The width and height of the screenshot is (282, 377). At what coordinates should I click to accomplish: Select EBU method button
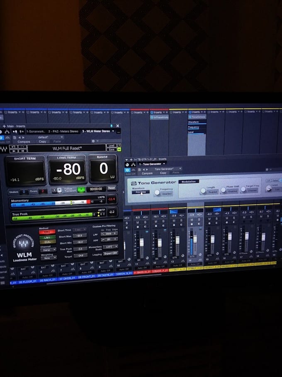47,232
